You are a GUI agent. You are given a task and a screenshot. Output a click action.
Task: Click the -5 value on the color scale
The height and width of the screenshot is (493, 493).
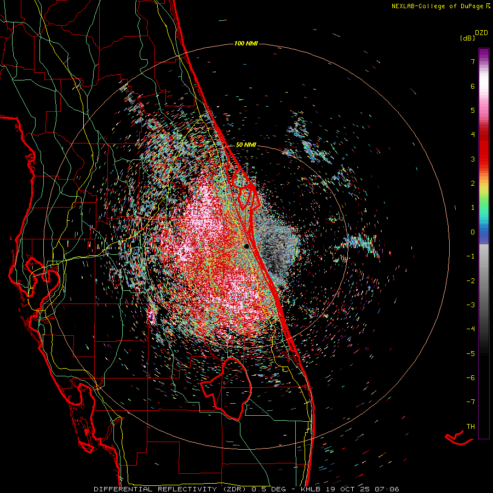[x=471, y=353]
